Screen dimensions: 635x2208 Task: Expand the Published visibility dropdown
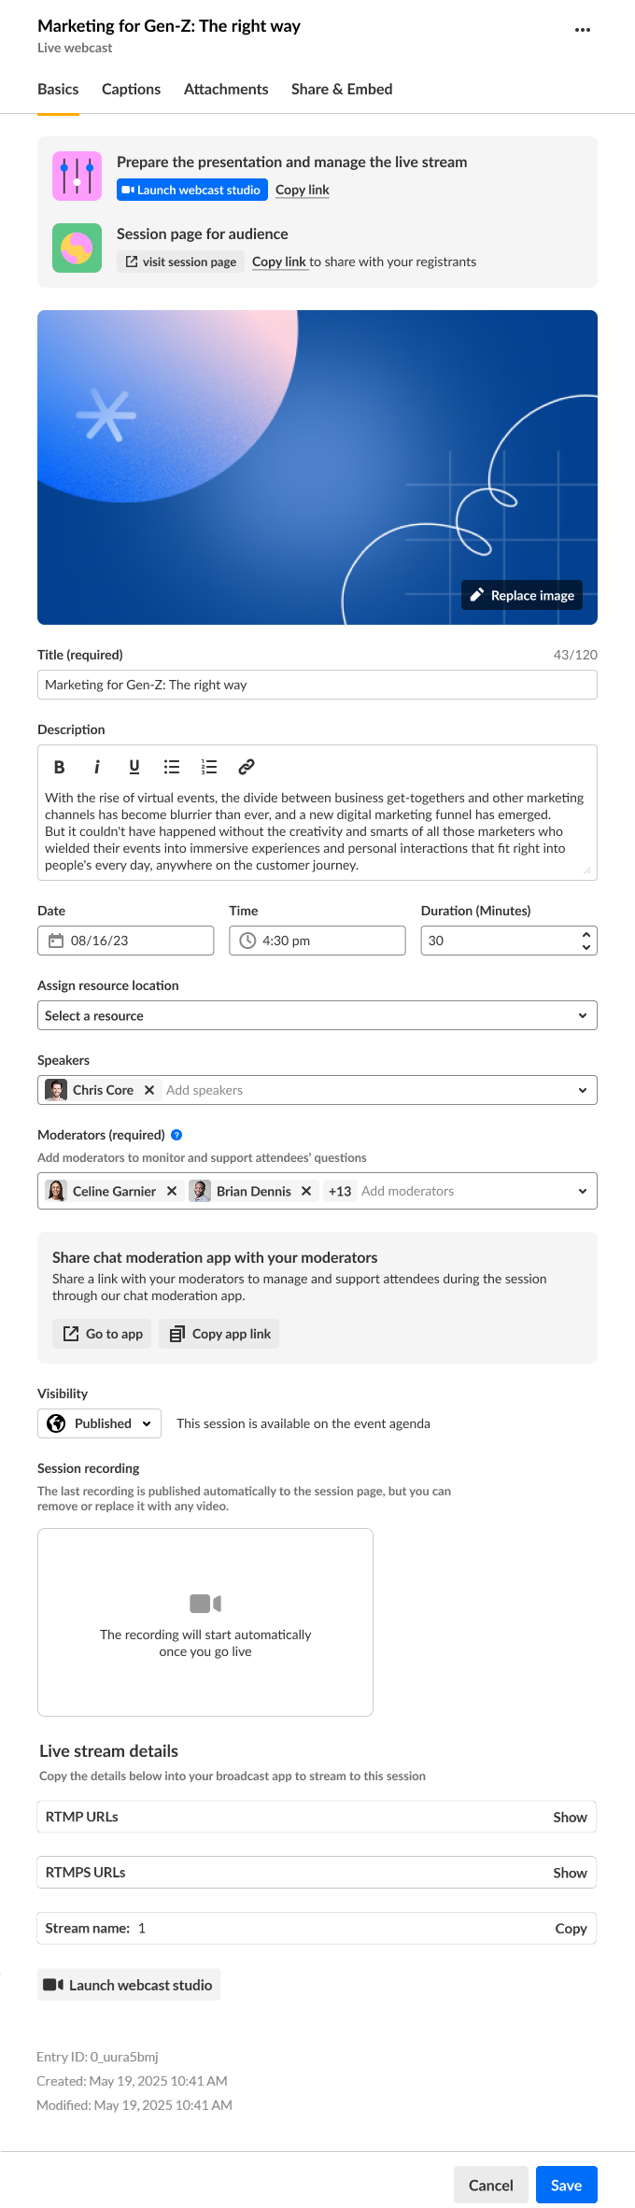tap(99, 1423)
